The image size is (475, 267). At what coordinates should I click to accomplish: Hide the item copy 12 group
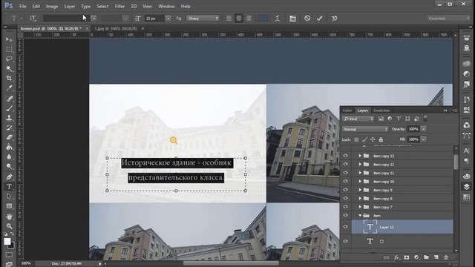click(346, 164)
